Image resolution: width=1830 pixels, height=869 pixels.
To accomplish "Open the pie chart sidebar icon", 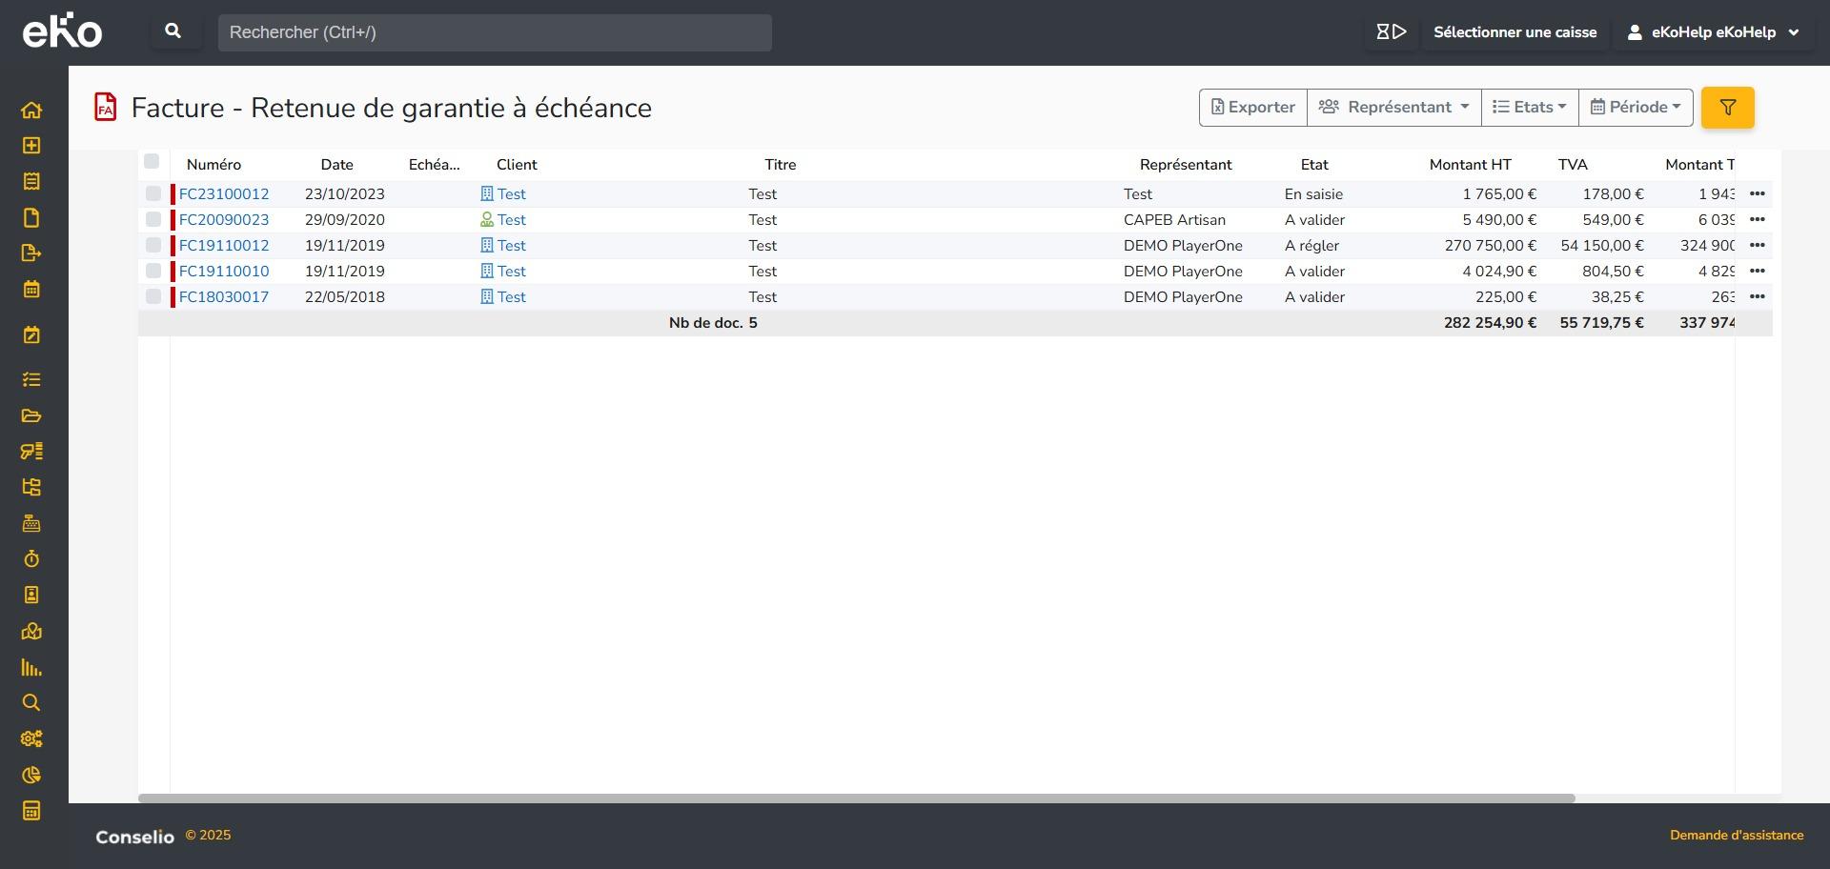I will click(31, 776).
